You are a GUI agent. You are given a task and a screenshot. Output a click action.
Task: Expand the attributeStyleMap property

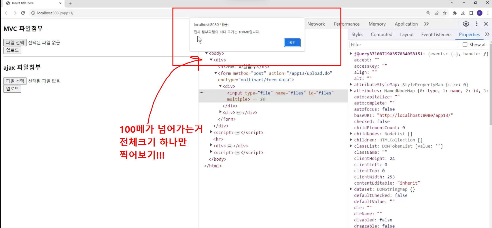[351, 84]
